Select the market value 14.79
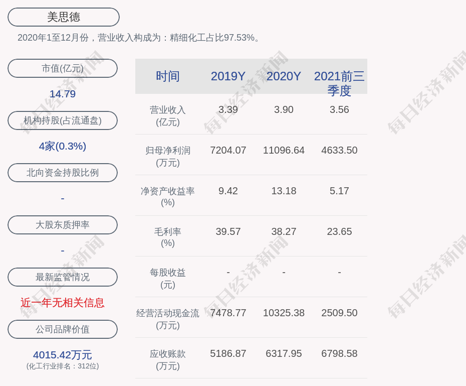 (x=63, y=94)
